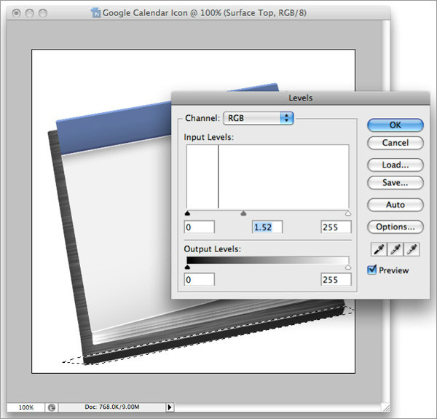Click the output white level slider
437x419 pixels.
coord(347,267)
